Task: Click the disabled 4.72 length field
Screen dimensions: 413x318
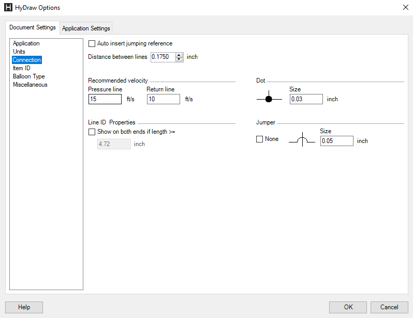Action: pyautogui.click(x=113, y=144)
